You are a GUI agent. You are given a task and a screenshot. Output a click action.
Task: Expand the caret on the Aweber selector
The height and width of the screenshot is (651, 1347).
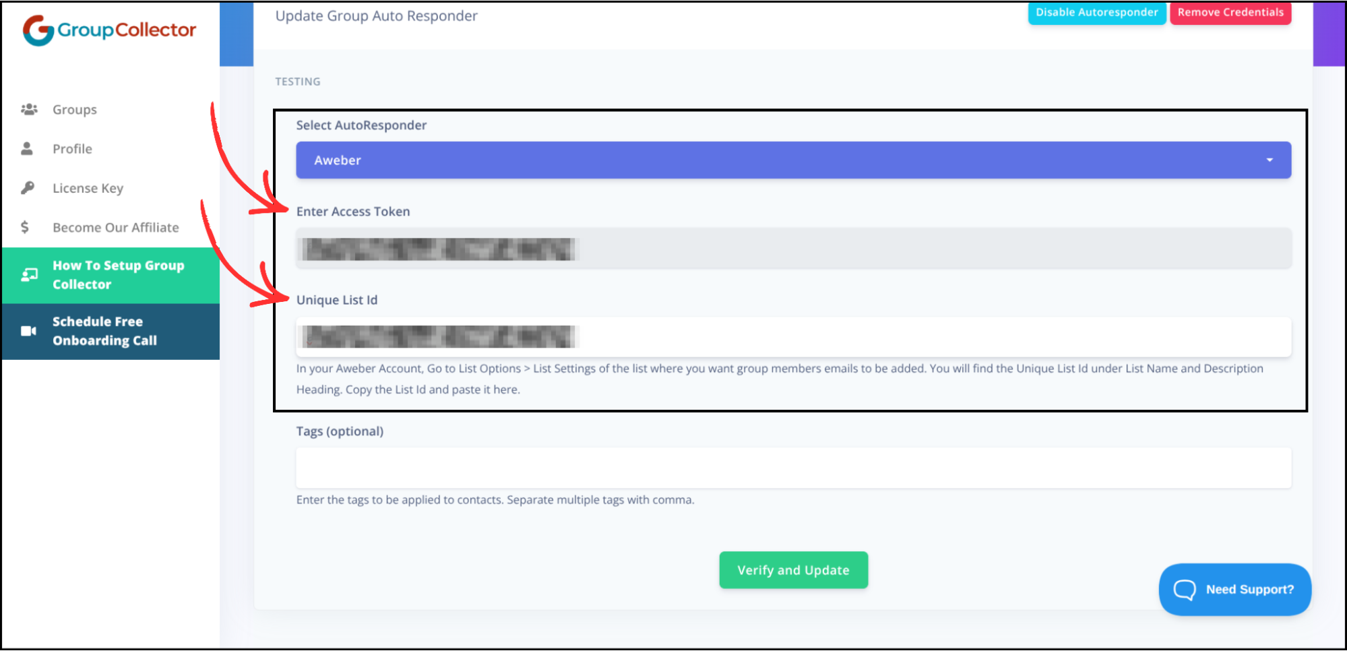[1270, 160]
